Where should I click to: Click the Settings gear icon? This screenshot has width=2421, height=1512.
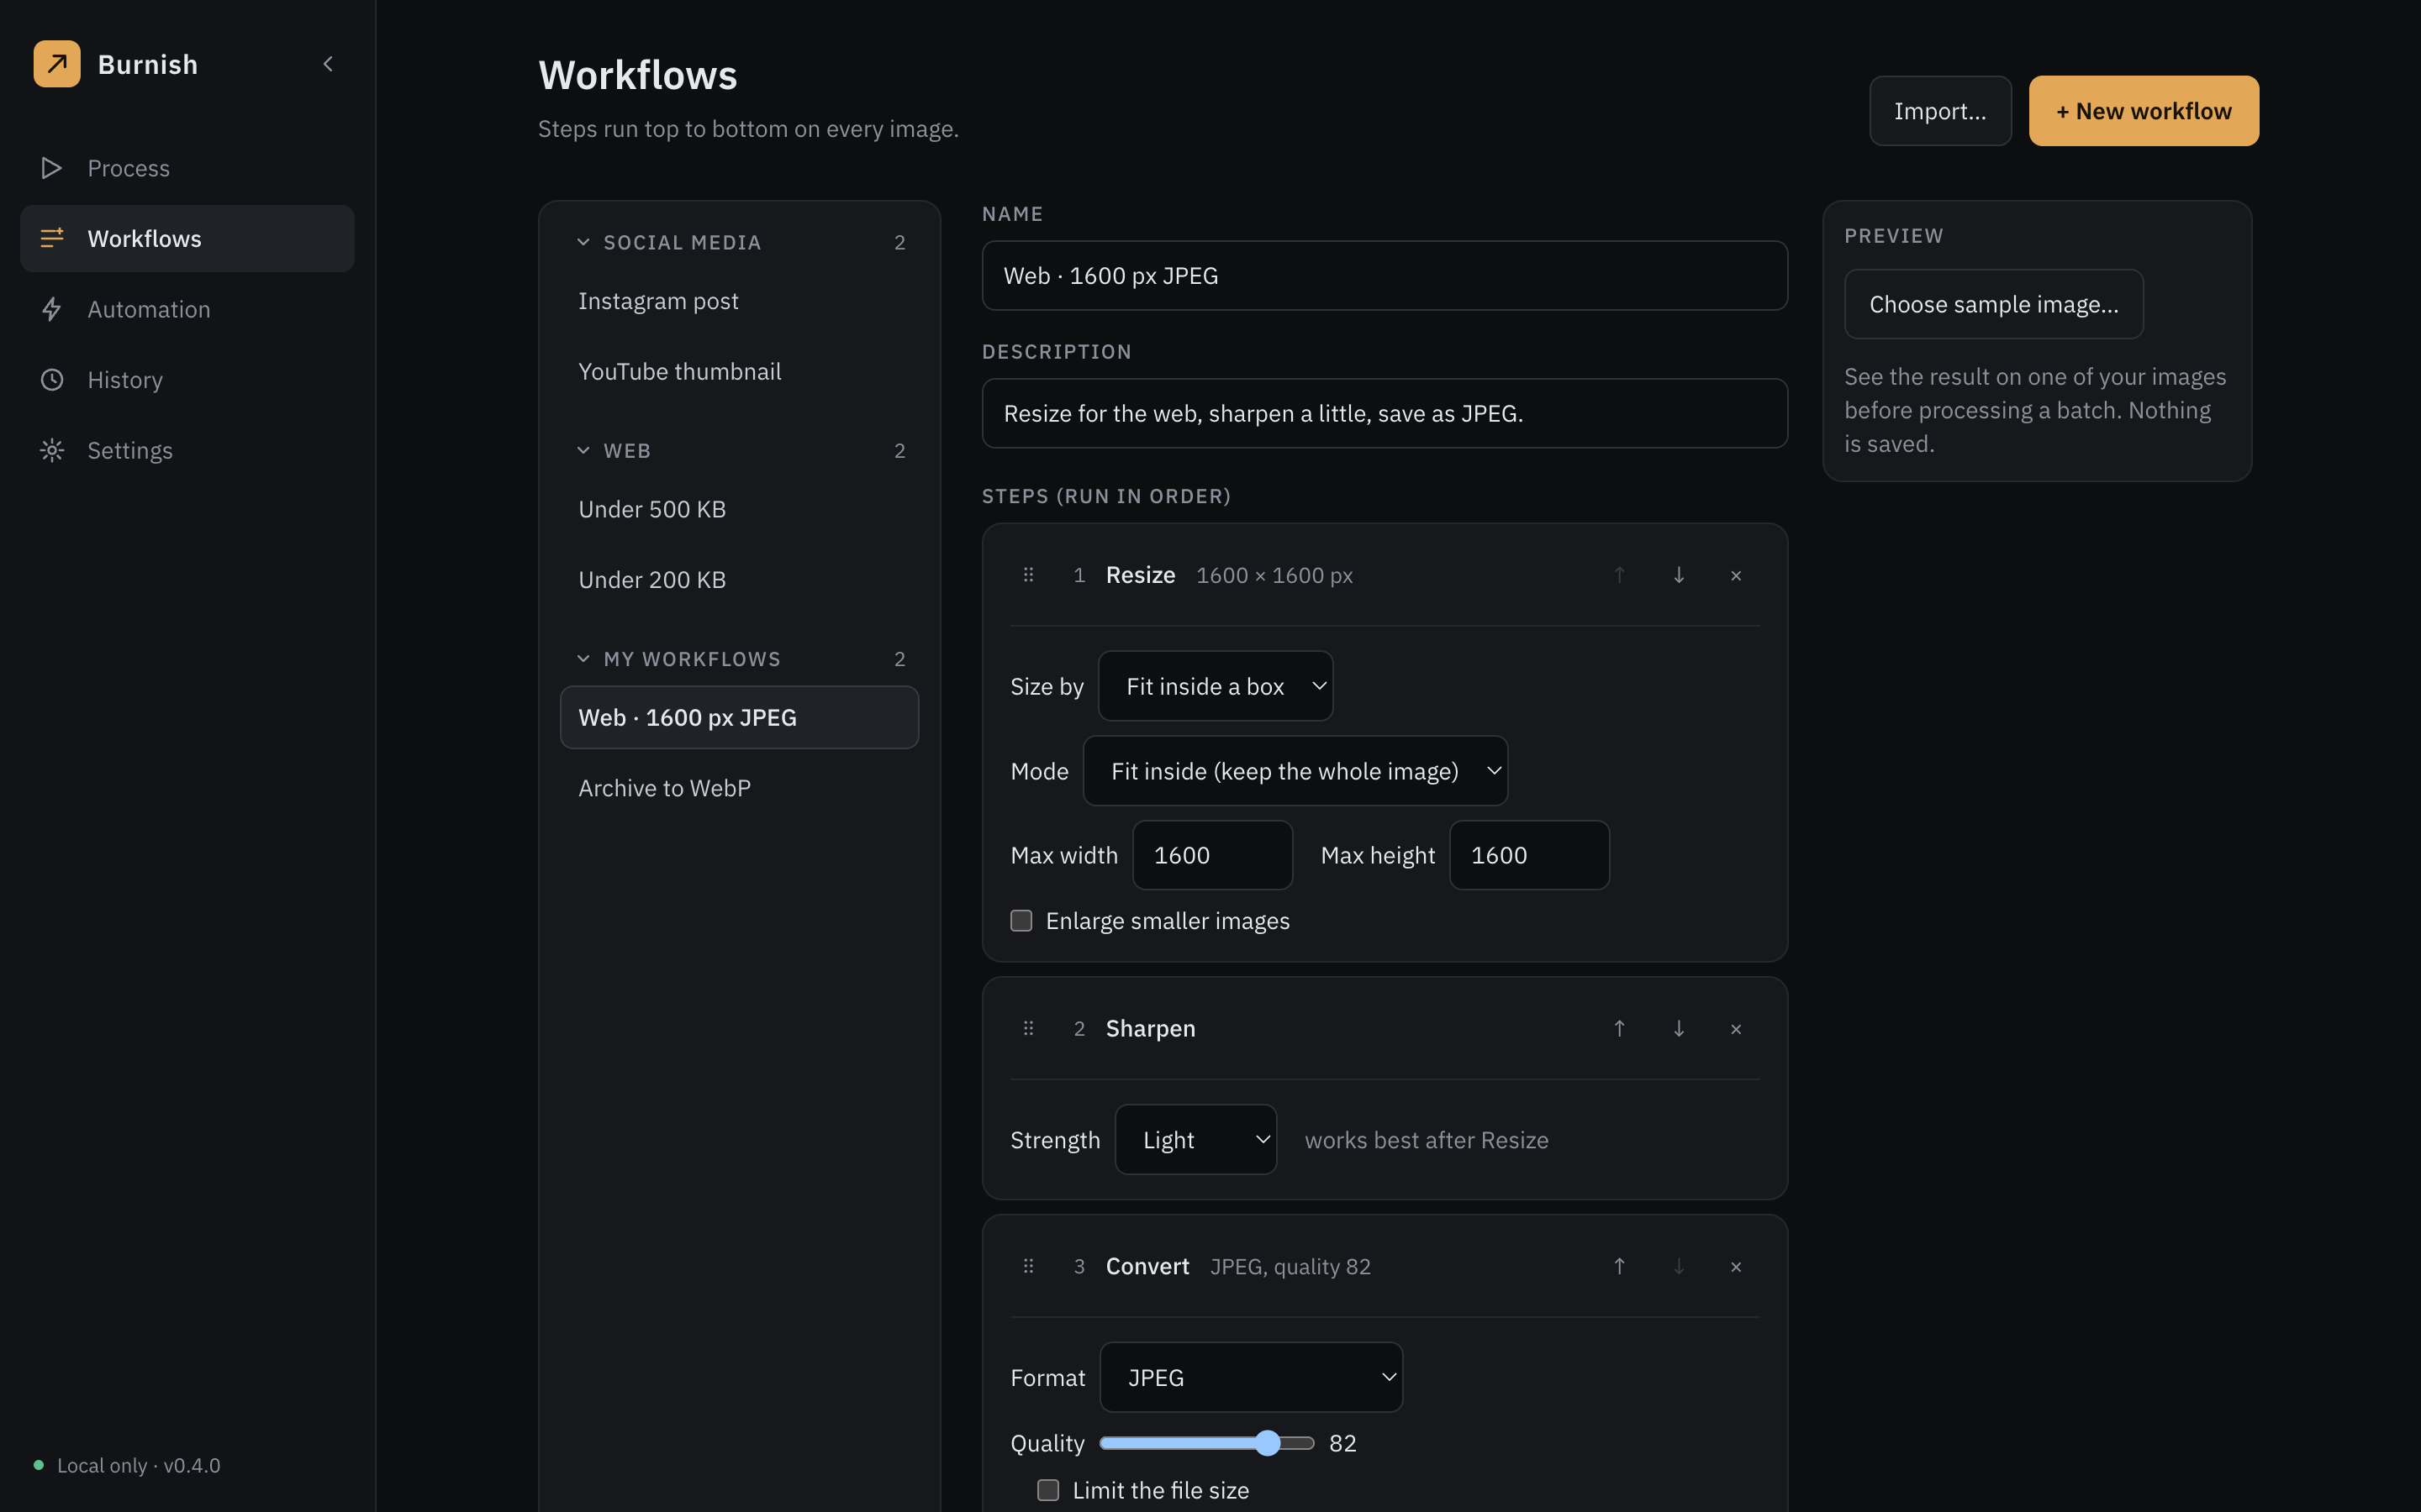point(51,450)
